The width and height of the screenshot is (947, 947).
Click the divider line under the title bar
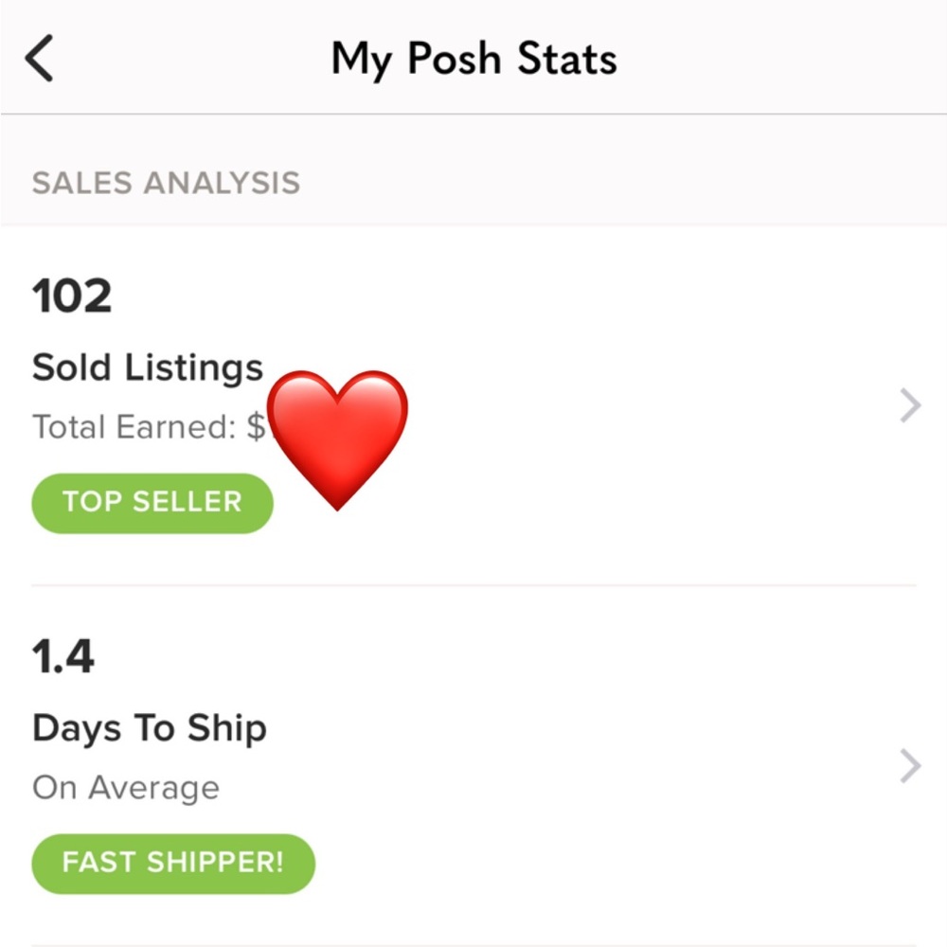473,115
